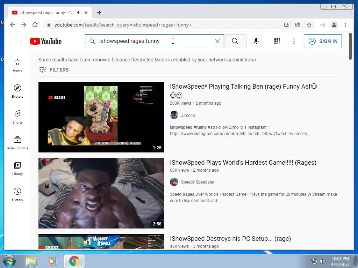Visit the Speedy Speedster channel name
The image size is (358, 268).
tap(198, 182)
